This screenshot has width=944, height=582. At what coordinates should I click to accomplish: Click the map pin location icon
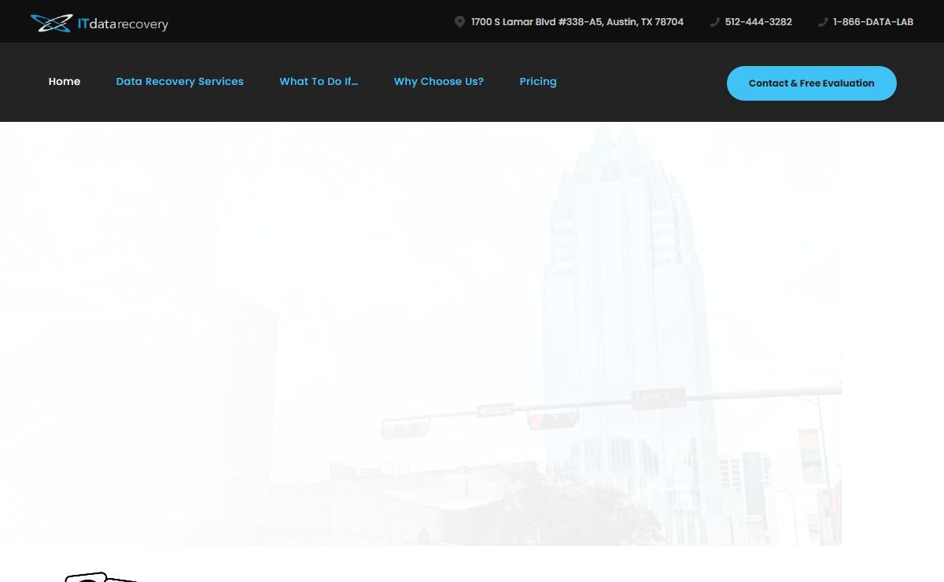pos(459,22)
